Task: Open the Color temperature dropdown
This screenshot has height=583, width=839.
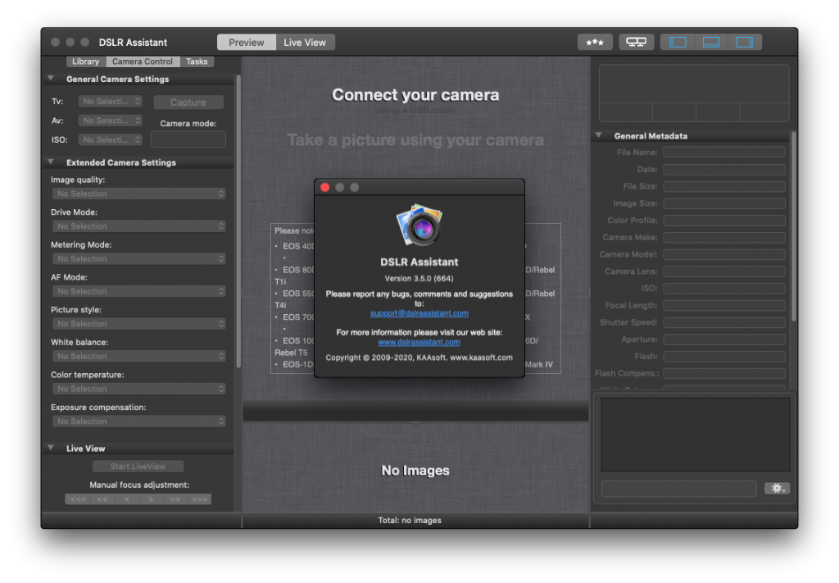Action: [139, 389]
